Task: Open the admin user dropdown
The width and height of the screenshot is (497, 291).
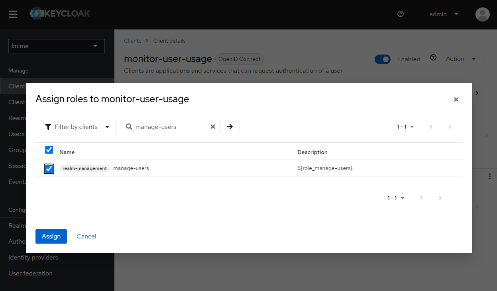Action: 444,14
